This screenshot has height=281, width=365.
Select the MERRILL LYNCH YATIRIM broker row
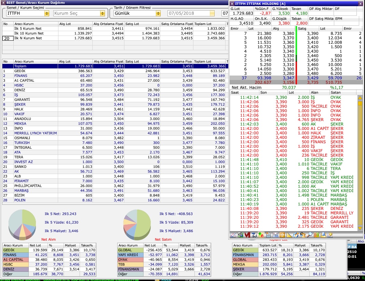[x=115, y=133]
